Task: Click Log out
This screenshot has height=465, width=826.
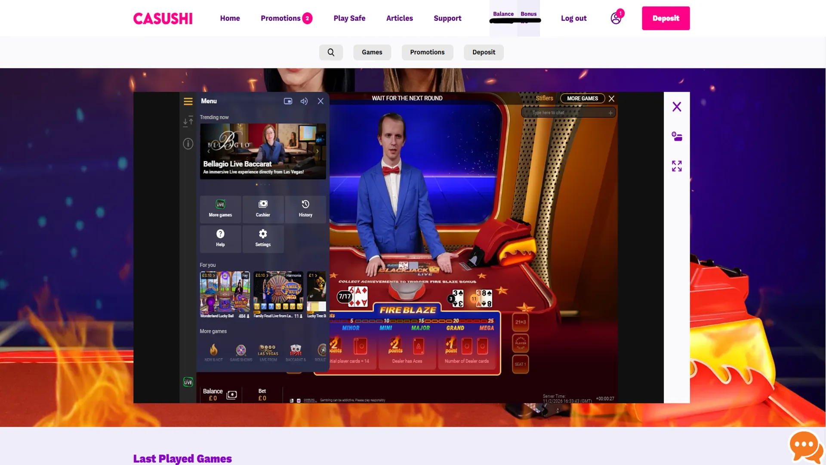Action: click(573, 18)
